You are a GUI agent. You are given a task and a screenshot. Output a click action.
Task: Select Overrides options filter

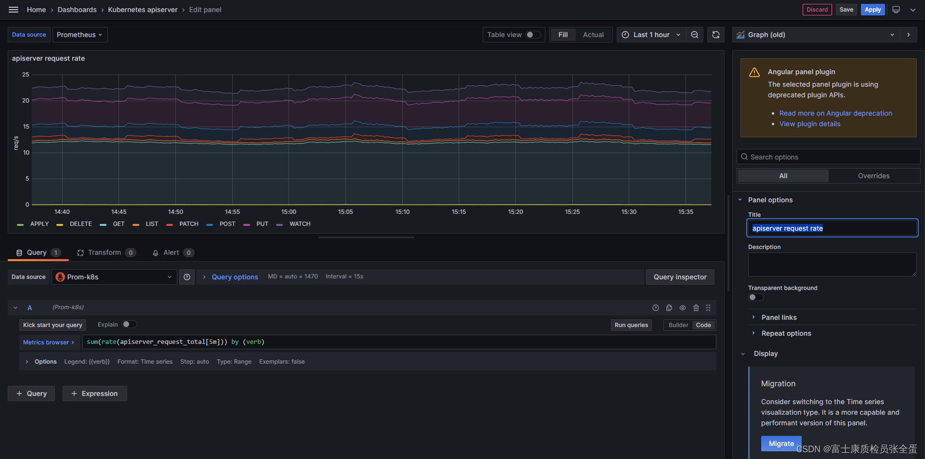click(873, 176)
